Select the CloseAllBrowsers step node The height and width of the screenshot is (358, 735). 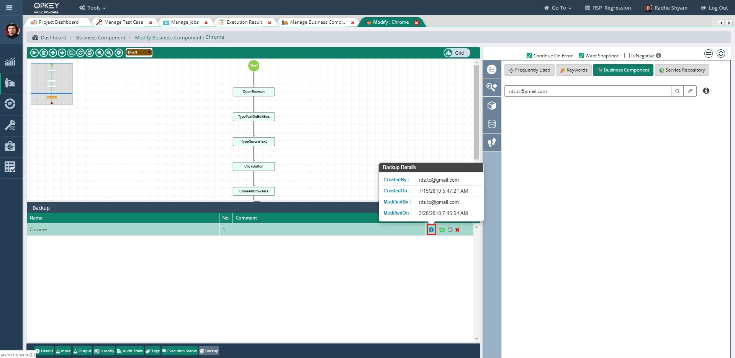(254, 191)
